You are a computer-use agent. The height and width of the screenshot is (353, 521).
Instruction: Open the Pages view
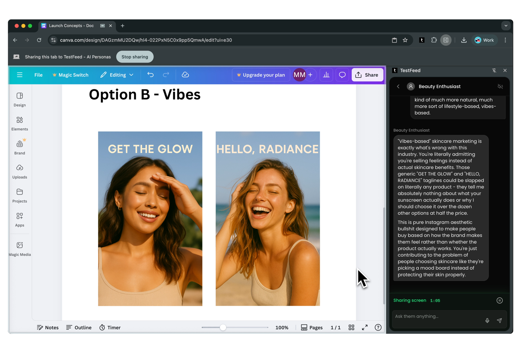click(312, 328)
